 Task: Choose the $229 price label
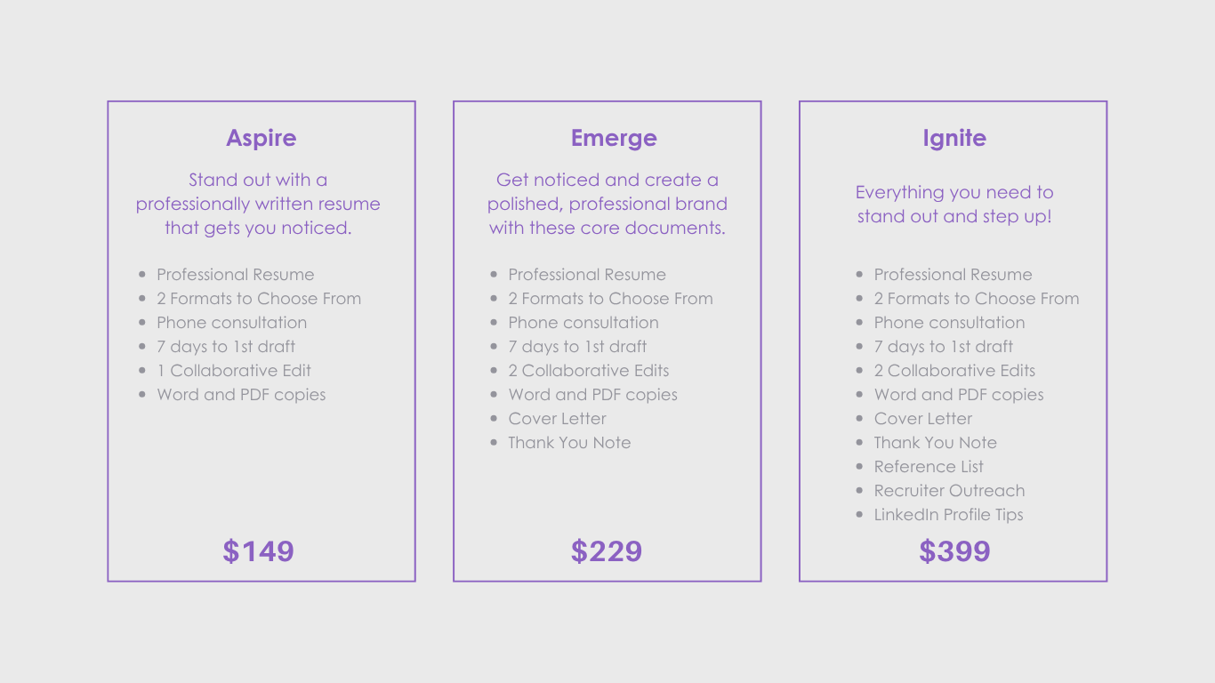pyautogui.click(x=607, y=551)
